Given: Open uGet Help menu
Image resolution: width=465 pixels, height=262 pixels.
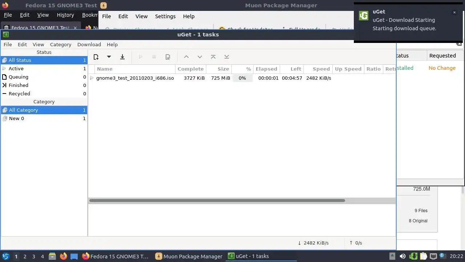Looking at the screenshot, I should click(x=112, y=44).
